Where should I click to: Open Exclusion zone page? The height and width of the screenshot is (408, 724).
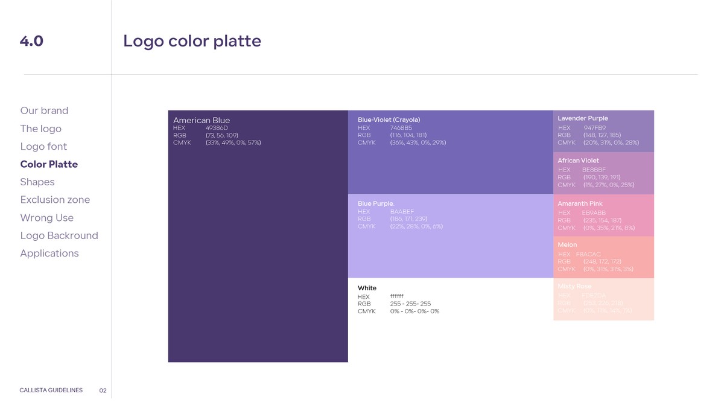(x=55, y=200)
